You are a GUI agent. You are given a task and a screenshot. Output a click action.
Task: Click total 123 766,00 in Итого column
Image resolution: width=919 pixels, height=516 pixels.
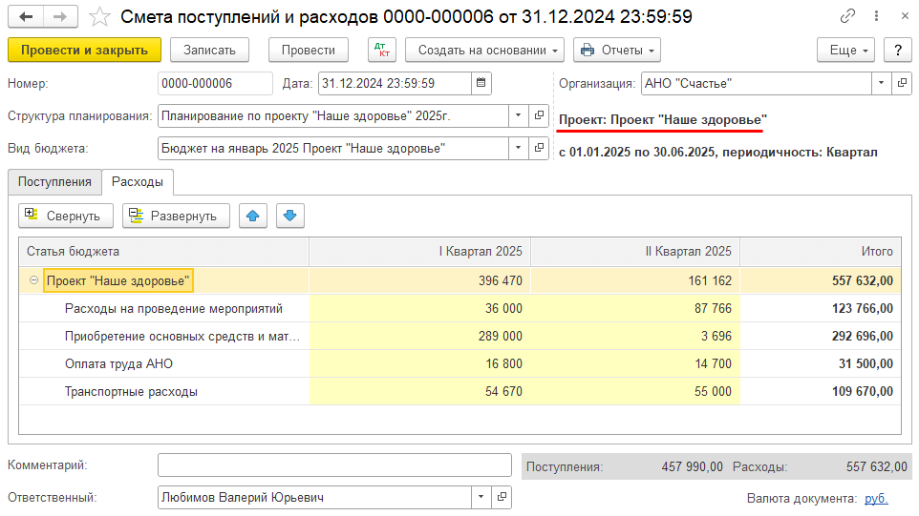coord(821,308)
